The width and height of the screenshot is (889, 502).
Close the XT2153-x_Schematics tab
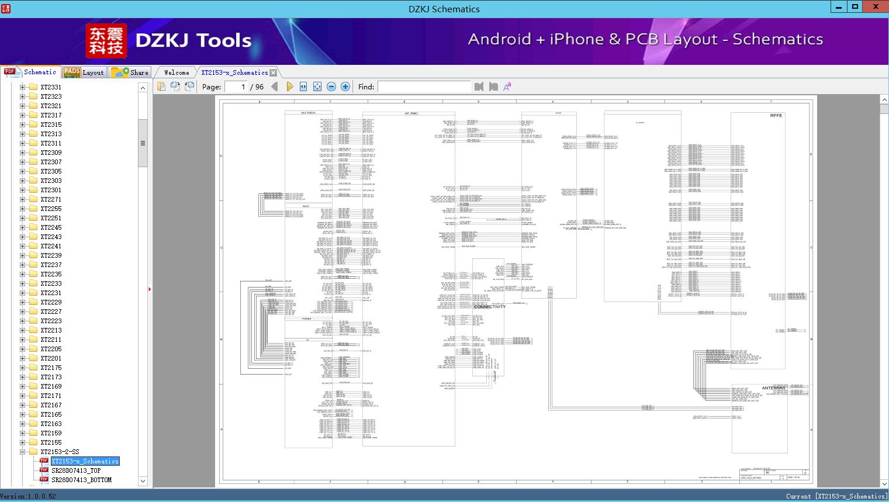(x=273, y=73)
